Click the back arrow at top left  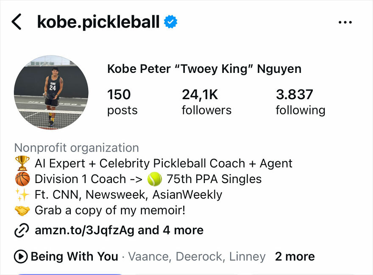point(17,22)
